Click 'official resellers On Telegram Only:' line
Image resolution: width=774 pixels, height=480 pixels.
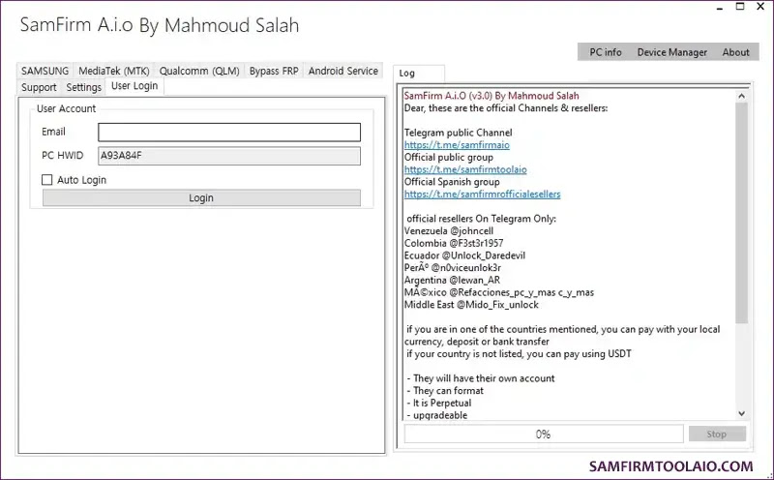481,219
